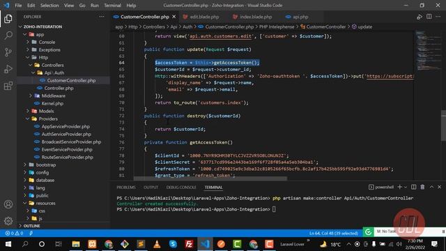Open the Search view in activity bar

8,36
